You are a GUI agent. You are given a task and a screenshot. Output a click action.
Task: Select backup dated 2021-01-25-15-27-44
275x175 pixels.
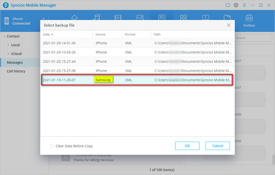tap(137, 62)
